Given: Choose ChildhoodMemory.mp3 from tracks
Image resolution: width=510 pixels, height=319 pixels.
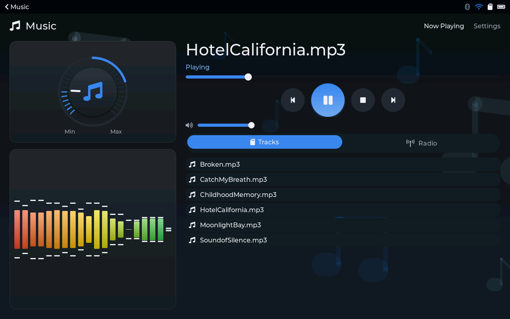Looking at the screenshot, I should click(343, 195).
